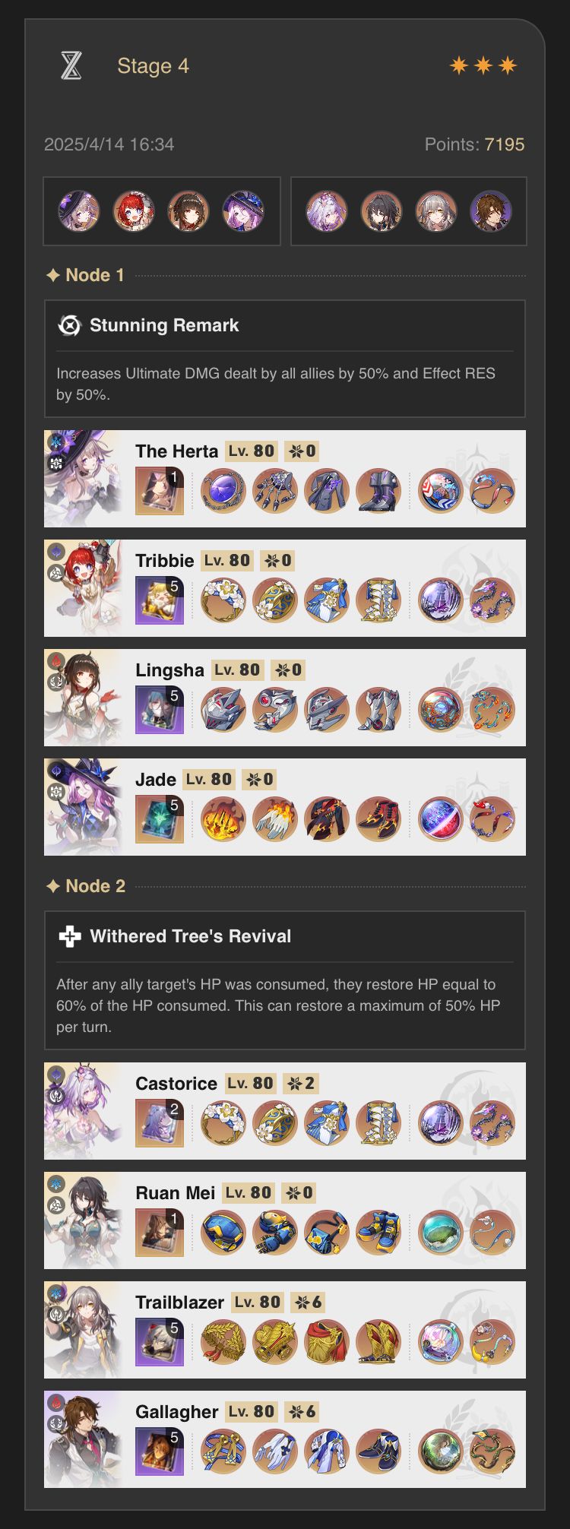Select Tribbie's light cone with superimposition 5
The width and height of the screenshot is (570, 1529).
[160, 600]
